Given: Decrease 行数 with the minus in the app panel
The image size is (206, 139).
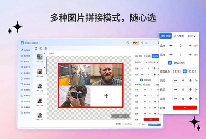Looking at the screenshot, I should point(145,90).
